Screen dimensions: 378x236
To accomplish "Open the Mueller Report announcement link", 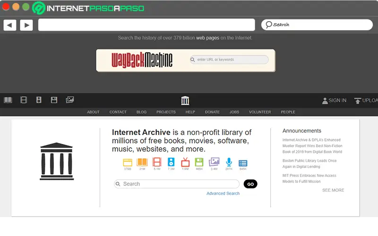I will pos(312,146).
